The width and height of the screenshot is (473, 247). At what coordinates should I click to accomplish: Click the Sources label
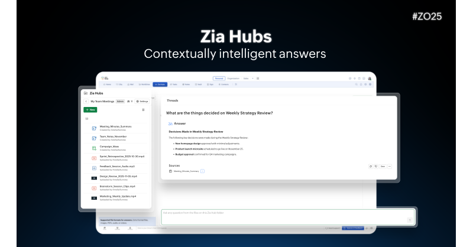point(174,165)
